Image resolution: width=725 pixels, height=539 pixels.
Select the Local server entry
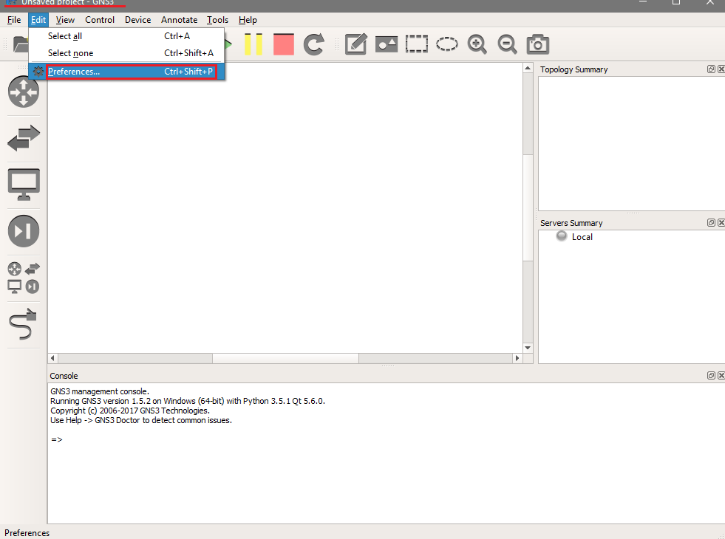coord(582,237)
